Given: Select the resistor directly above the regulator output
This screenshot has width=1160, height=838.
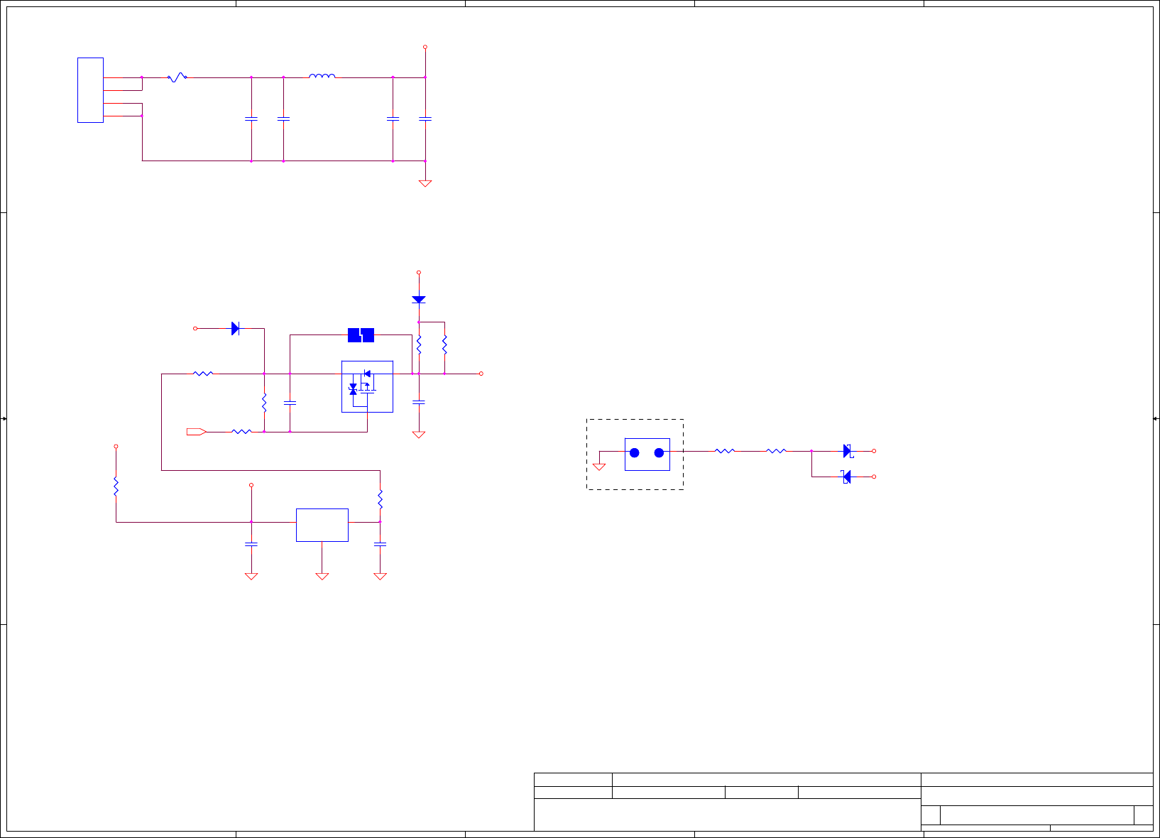Looking at the screenshot, I should pos(381,499).
